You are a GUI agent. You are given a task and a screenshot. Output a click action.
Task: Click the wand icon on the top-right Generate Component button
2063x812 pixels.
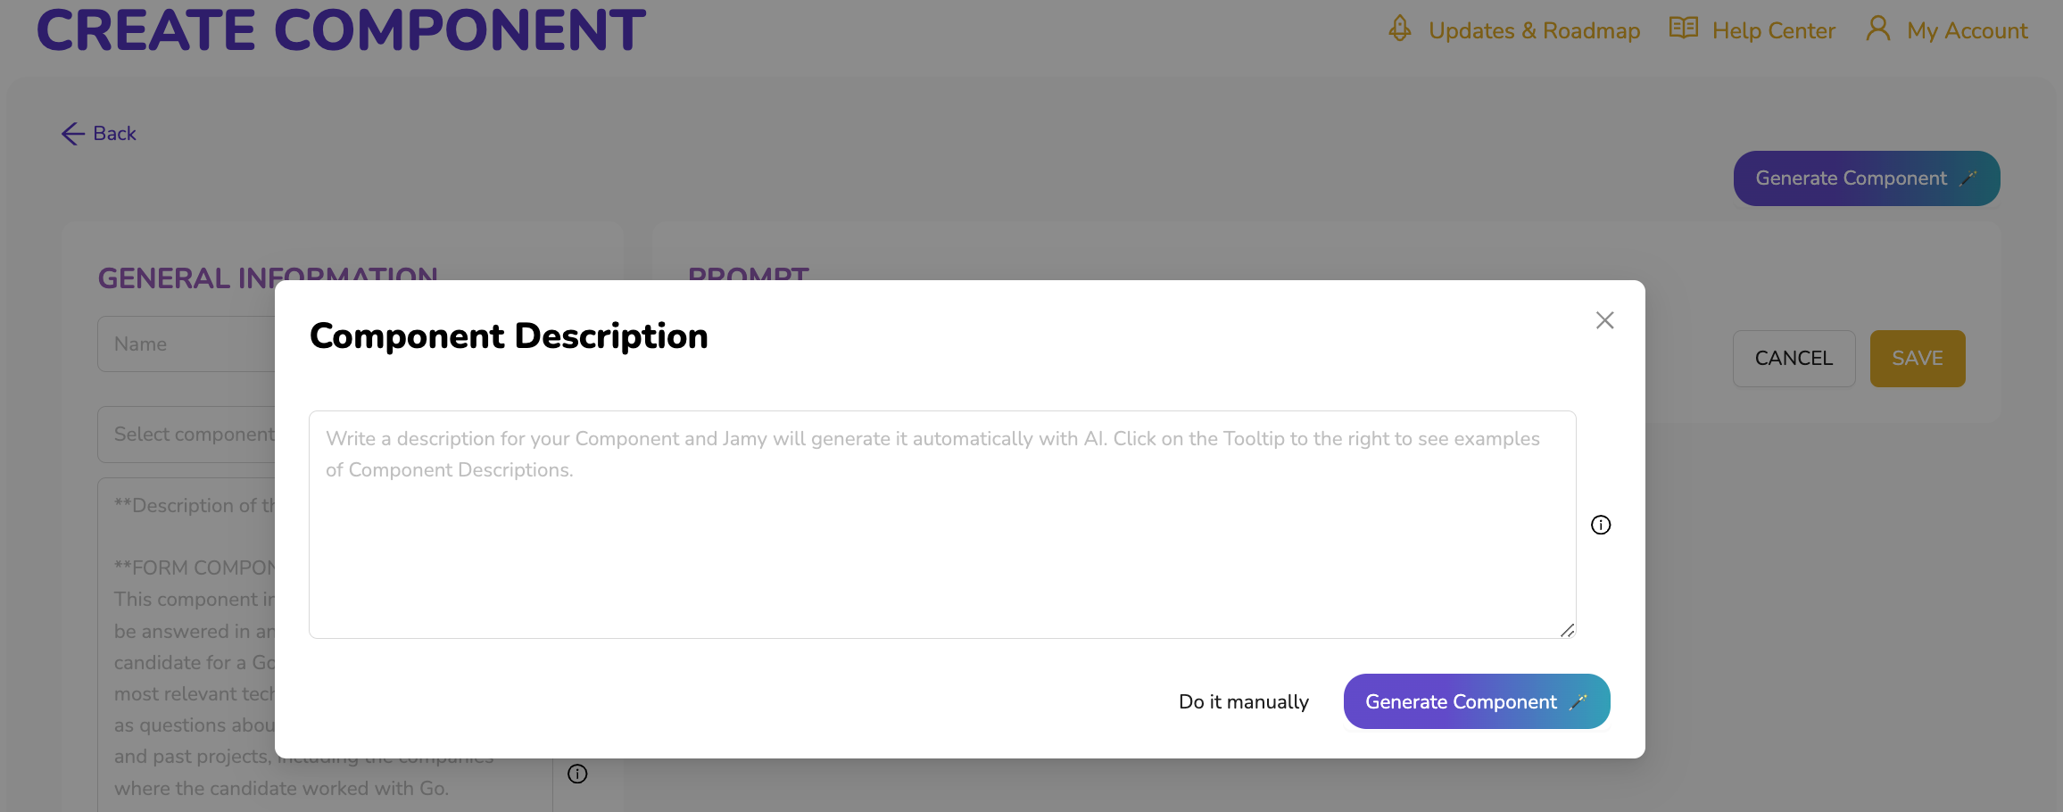tap(1968, 178)
